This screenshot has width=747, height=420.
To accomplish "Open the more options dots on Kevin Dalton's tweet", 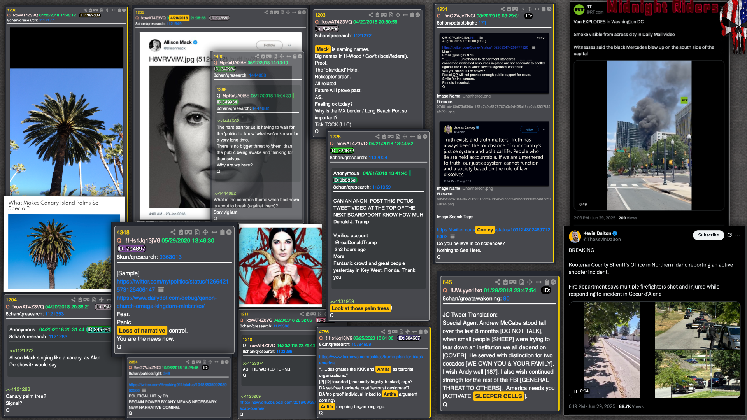I will tap(738, 235).
